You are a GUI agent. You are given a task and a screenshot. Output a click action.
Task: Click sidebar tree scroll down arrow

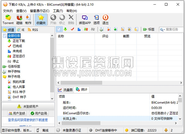coord(52,99)
